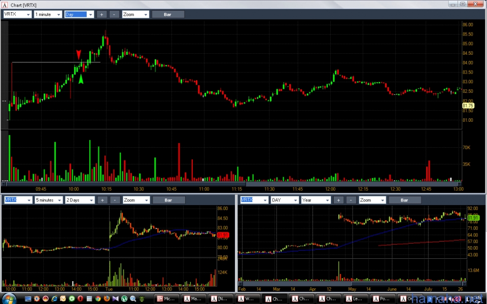Screen dimensions: 487x304
Task: Launch Firefox from the taskbar
Action: [x=107, y=299]
